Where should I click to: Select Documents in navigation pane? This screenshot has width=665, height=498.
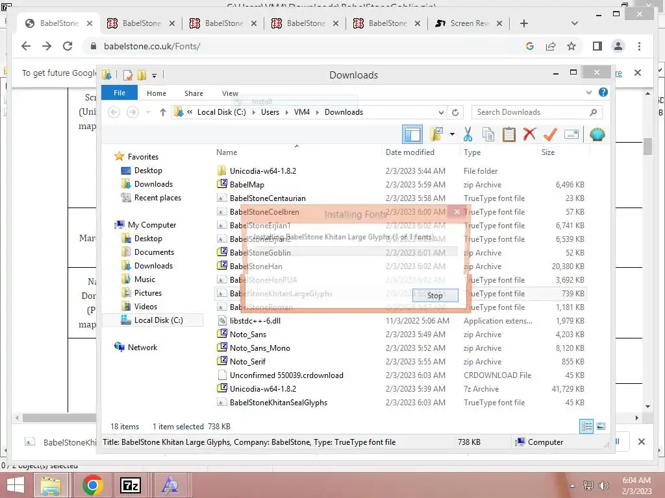pyautogui.click(x=154, y=252)
